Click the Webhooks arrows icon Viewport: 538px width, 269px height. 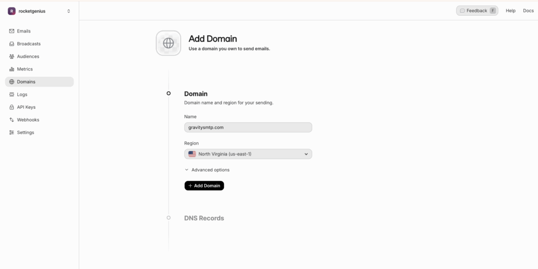click(x=12, y=120)
